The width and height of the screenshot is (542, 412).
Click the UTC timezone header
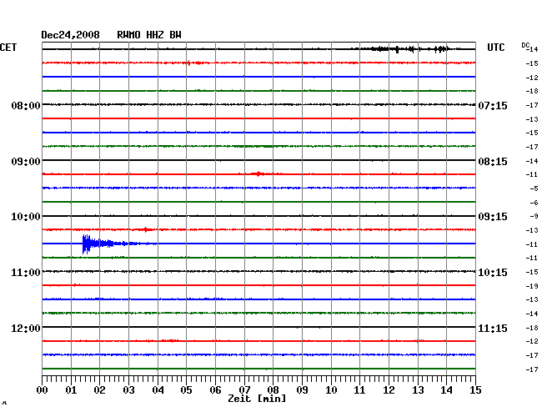pyautogui.click(x=495, y=48)
